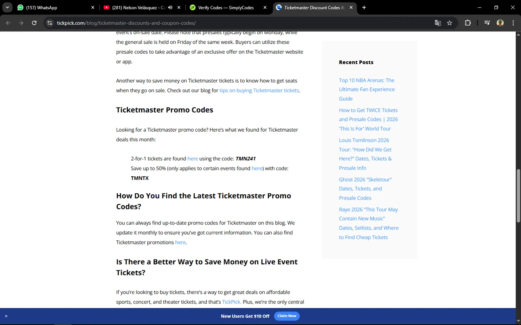Read Top 10 NBA Arenas post

pos(367,89)
